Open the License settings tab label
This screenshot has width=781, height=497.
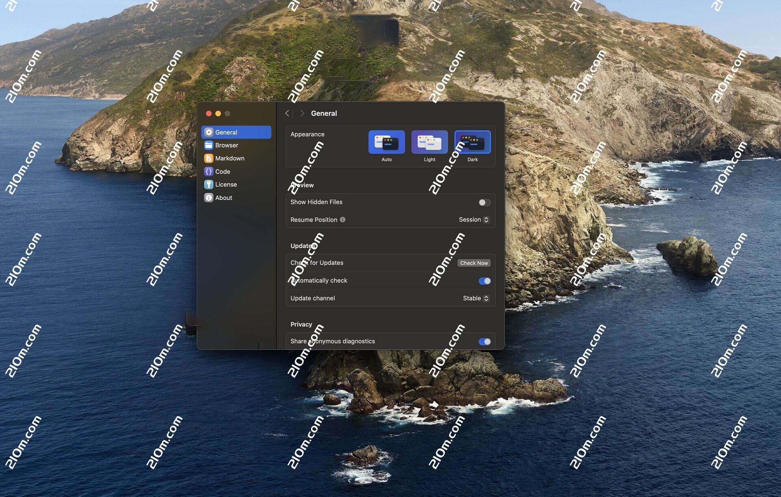click(226, 185)
